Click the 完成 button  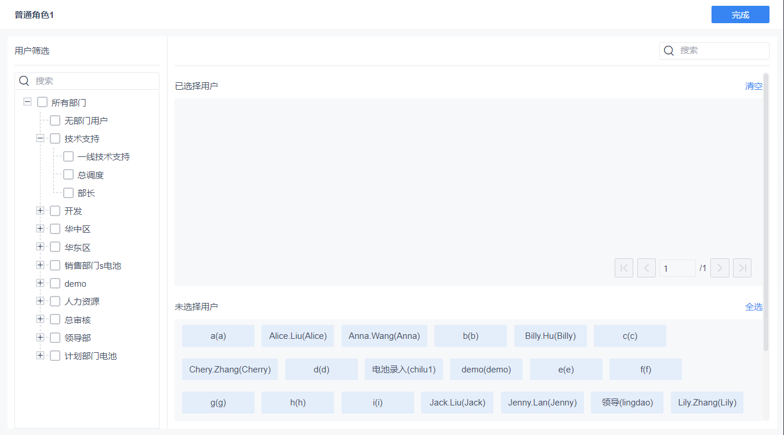click(x=741, y=14)
